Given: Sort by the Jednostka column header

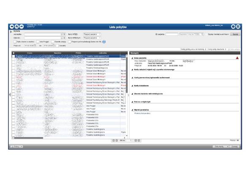Looking at the screenshot, I should coord(103,53).
